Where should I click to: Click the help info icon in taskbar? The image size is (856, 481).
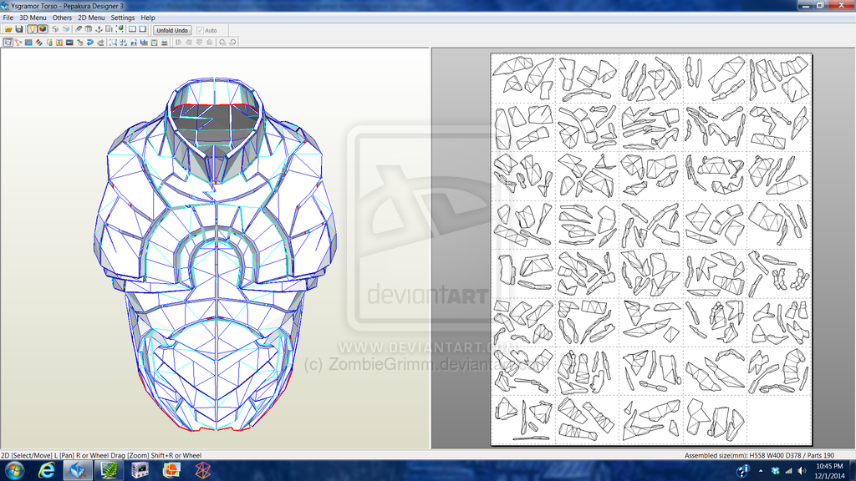click(x=742, y=471)
